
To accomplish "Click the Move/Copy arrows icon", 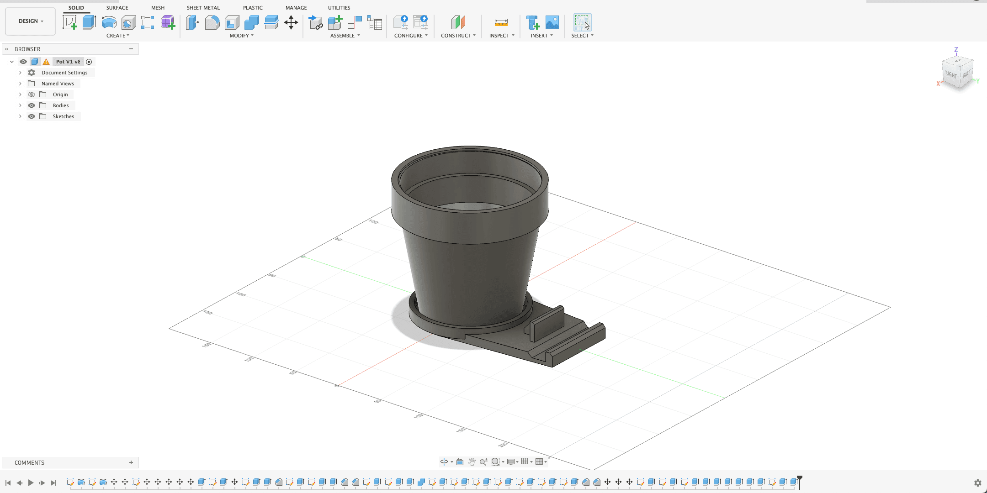I will pos(291,22).
